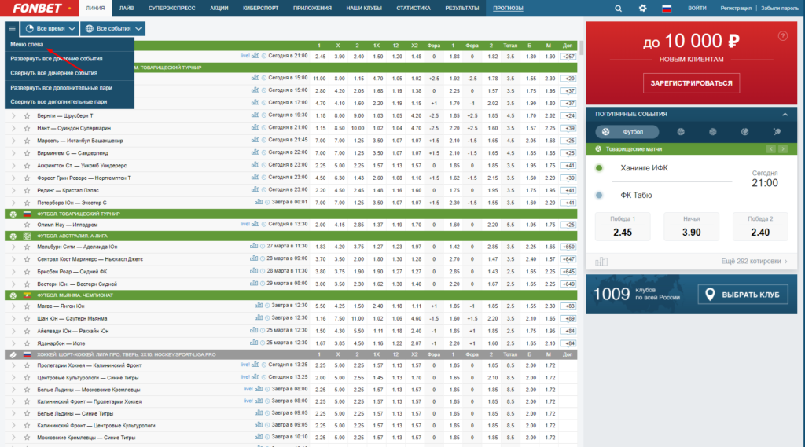Screen dimensions: 805x447
Task: Select basketball icon in popular events
Action: point(681,132)
